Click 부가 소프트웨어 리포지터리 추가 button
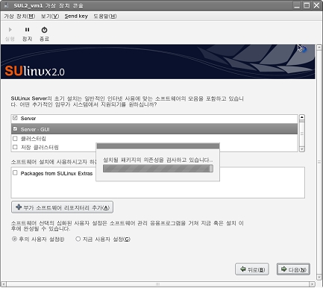Image resolution: width=323 pixels, height=288 pixels. point(62,207)
